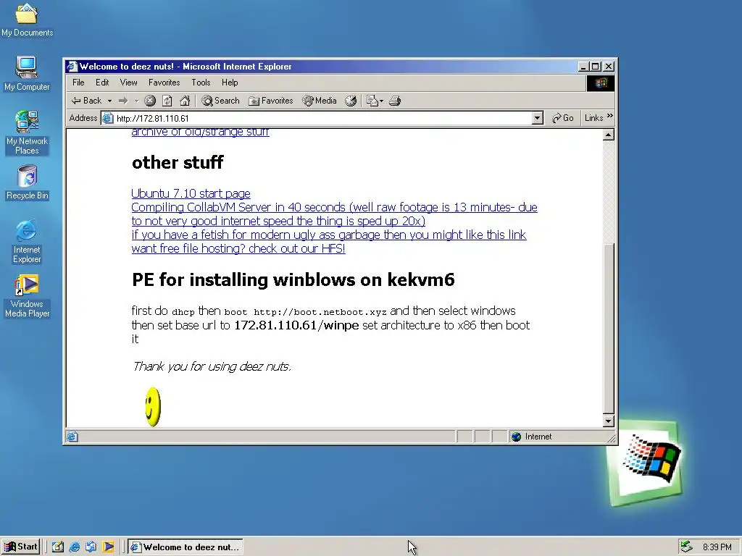Screen dimensions: 742x556
Task: Open the archive of old/strange stuff link
Action: [x=200, y=132]
